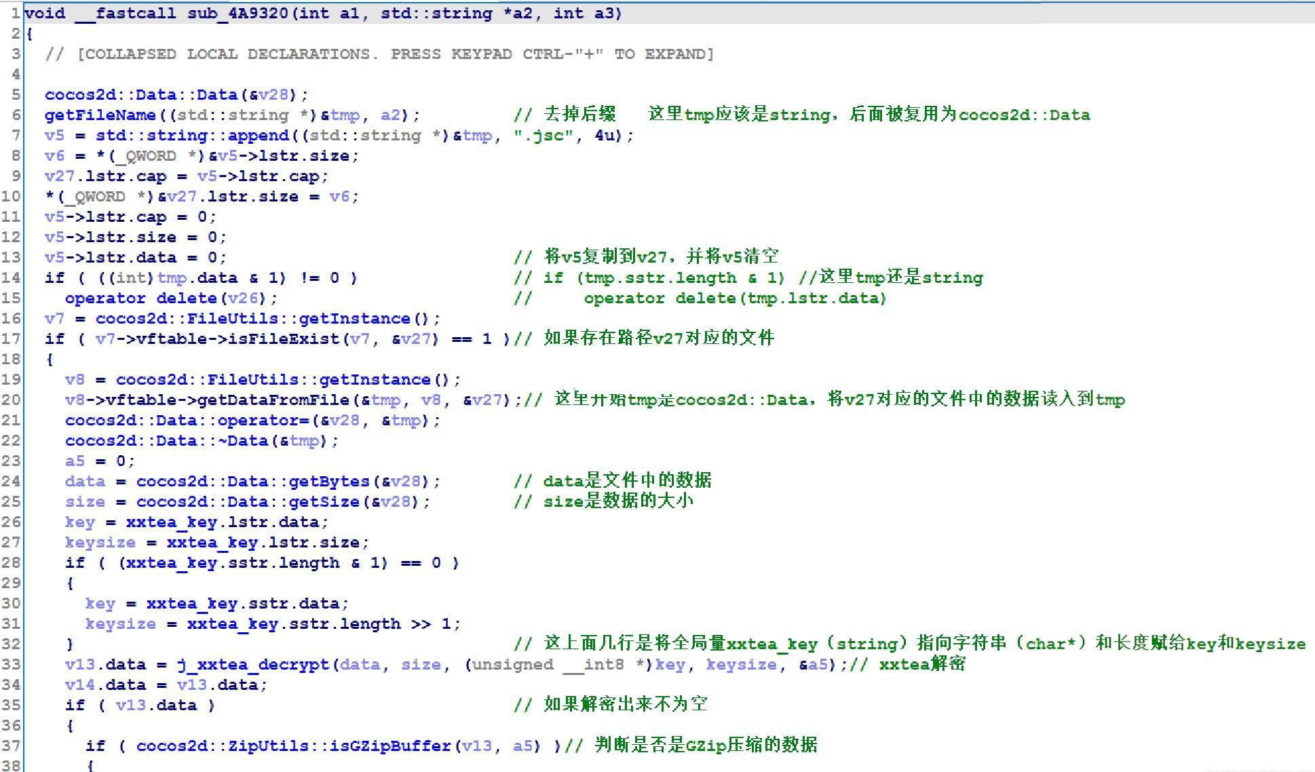This screenshot has height=772, width=1315.
Task: Click the collapsed local declarations comment
Action: click(379, 54)
